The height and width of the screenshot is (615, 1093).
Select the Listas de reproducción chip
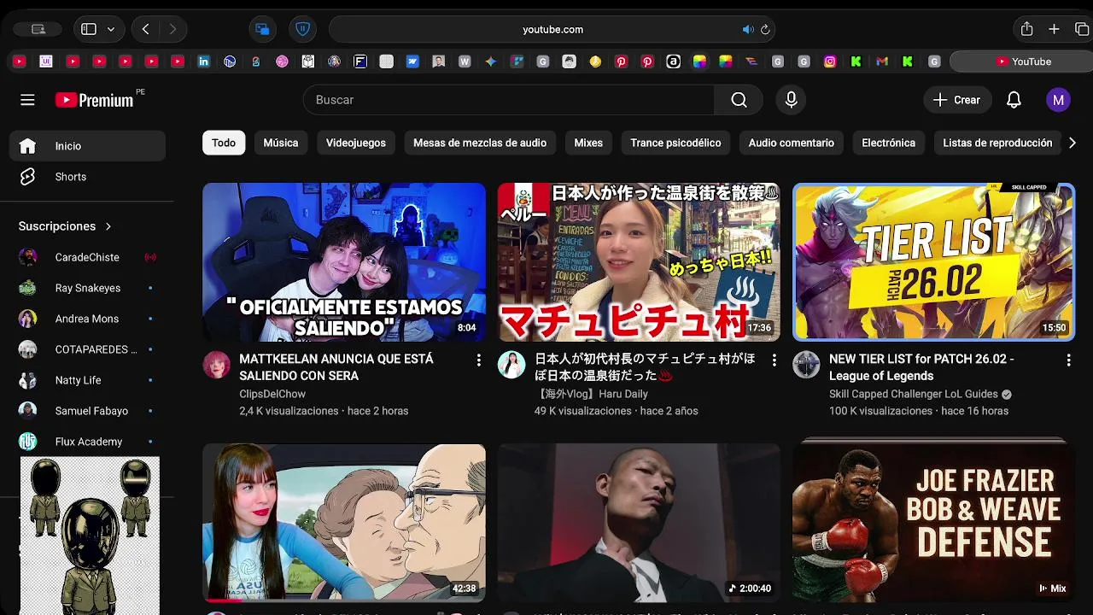point(997,143)
